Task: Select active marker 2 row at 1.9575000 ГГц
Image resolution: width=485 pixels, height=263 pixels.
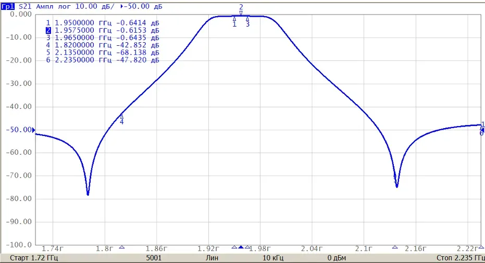Action: [103, 30]
